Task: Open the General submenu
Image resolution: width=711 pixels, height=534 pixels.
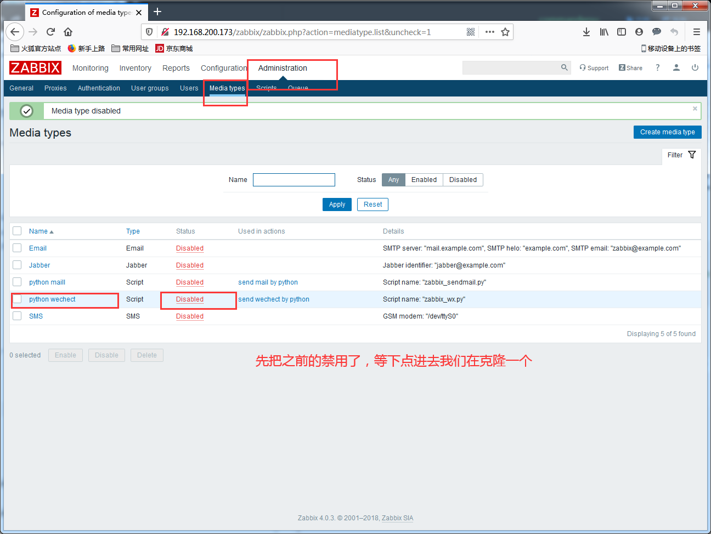Action: click(x=21, y=88)
